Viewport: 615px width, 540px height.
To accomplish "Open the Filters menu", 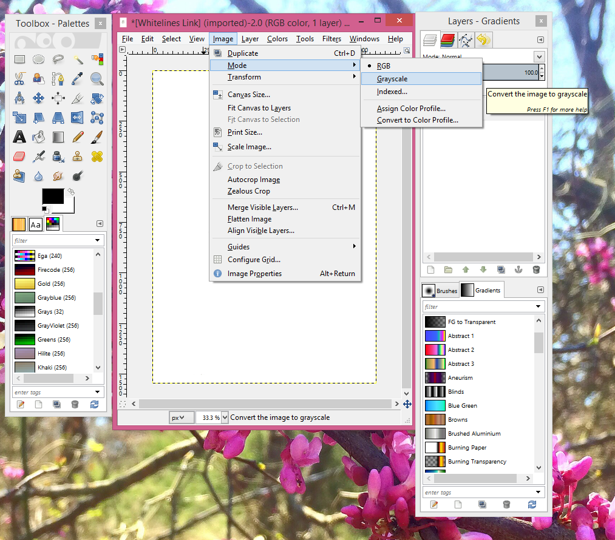I will (331, 39).
